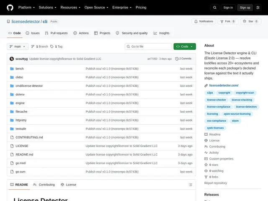Open the README outline list icon
Image resolution: width=268 pixels, height=201 pixels.
pyautogui.click(x=191, y=185)
